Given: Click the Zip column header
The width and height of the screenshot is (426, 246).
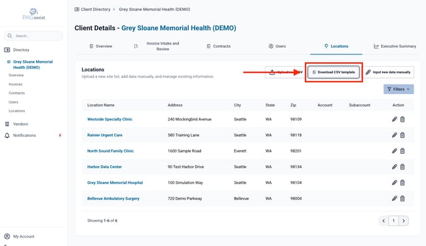Looking at the screenshot, I should tap(293, 105).
